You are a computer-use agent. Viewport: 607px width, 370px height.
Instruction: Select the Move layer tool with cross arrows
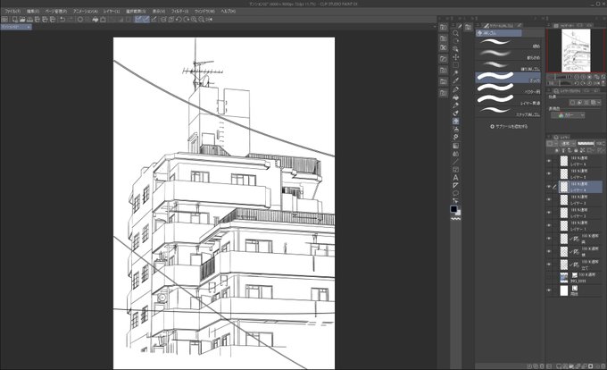click(x=455, y=57)
